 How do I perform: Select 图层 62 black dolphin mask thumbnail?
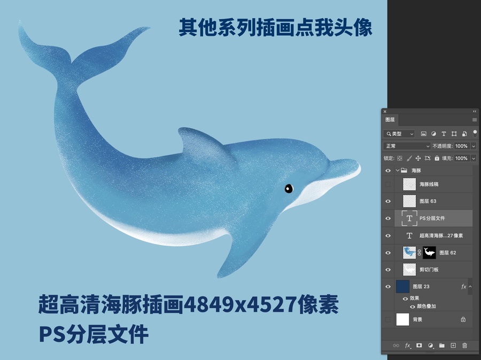pos(429,253)
